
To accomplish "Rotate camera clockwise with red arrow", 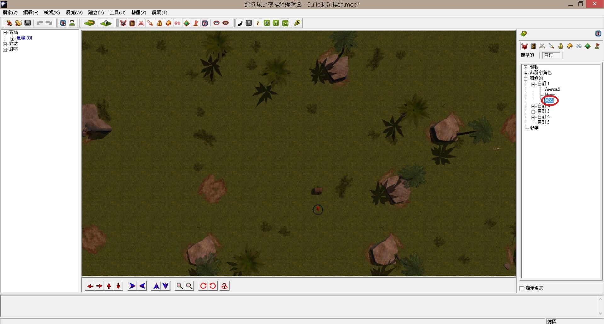I will 203,286.
